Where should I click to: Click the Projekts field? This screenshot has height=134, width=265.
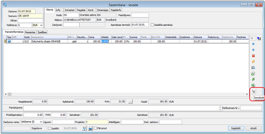point(97,122)
